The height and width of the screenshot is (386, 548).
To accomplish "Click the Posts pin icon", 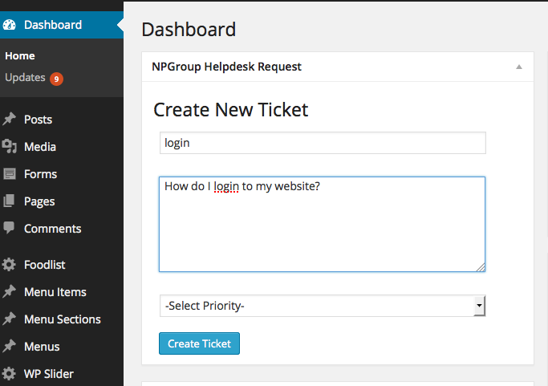I will 10,120.
